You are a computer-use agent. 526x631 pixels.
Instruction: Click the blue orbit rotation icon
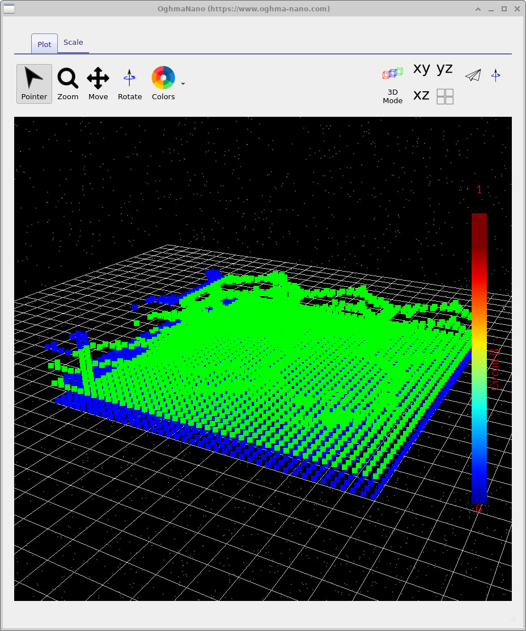[x=495, y=75]
